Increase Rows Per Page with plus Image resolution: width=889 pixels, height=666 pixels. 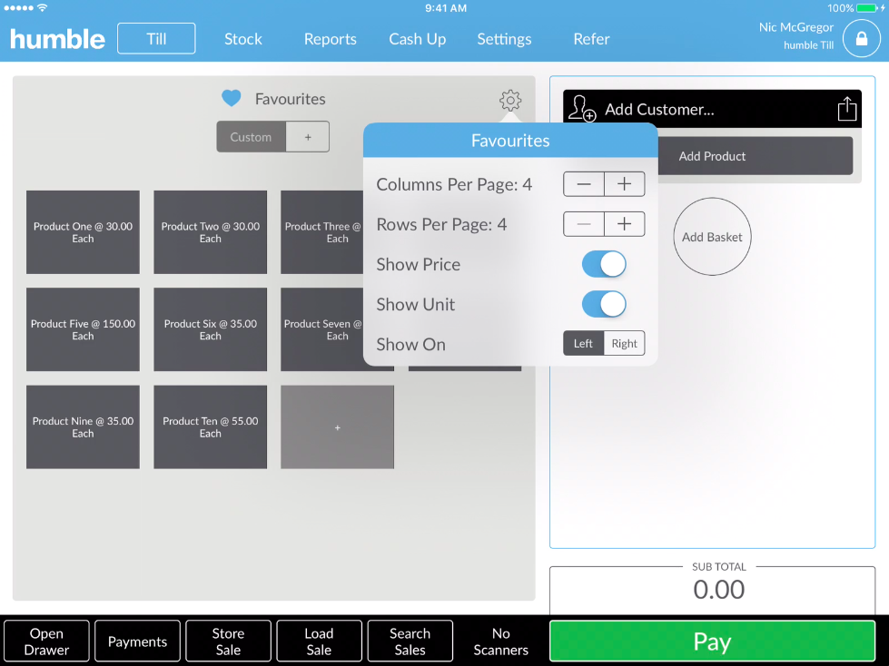click(624, 224)
